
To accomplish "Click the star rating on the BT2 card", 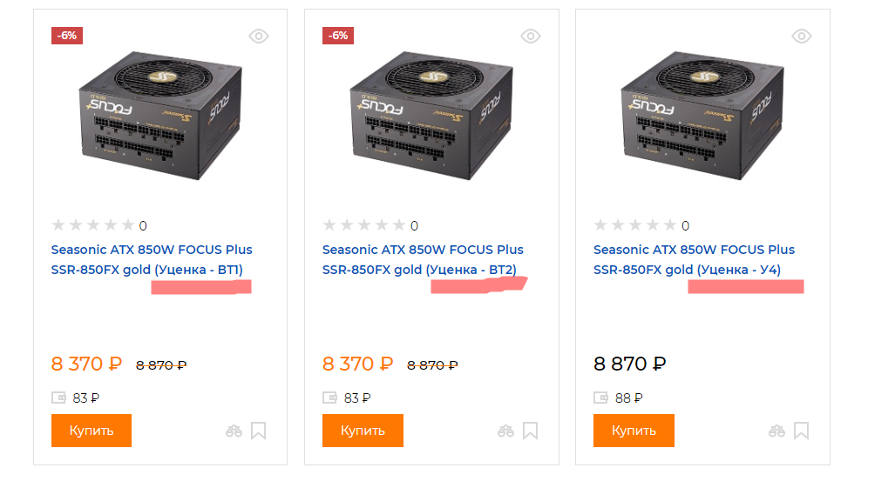I will [363, 225].
